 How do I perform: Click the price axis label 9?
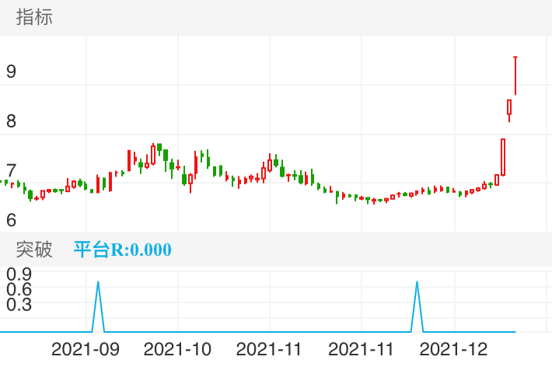pyautogui.click(x=11, y=72)
